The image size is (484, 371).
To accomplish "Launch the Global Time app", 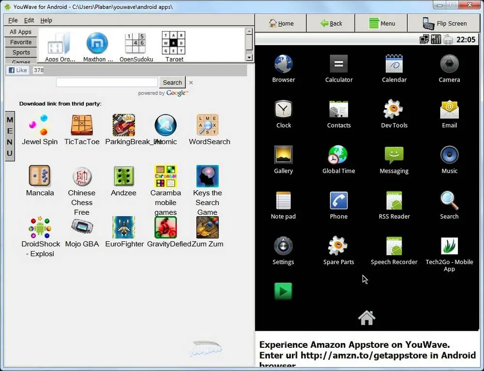I will [x=338, y=155].
